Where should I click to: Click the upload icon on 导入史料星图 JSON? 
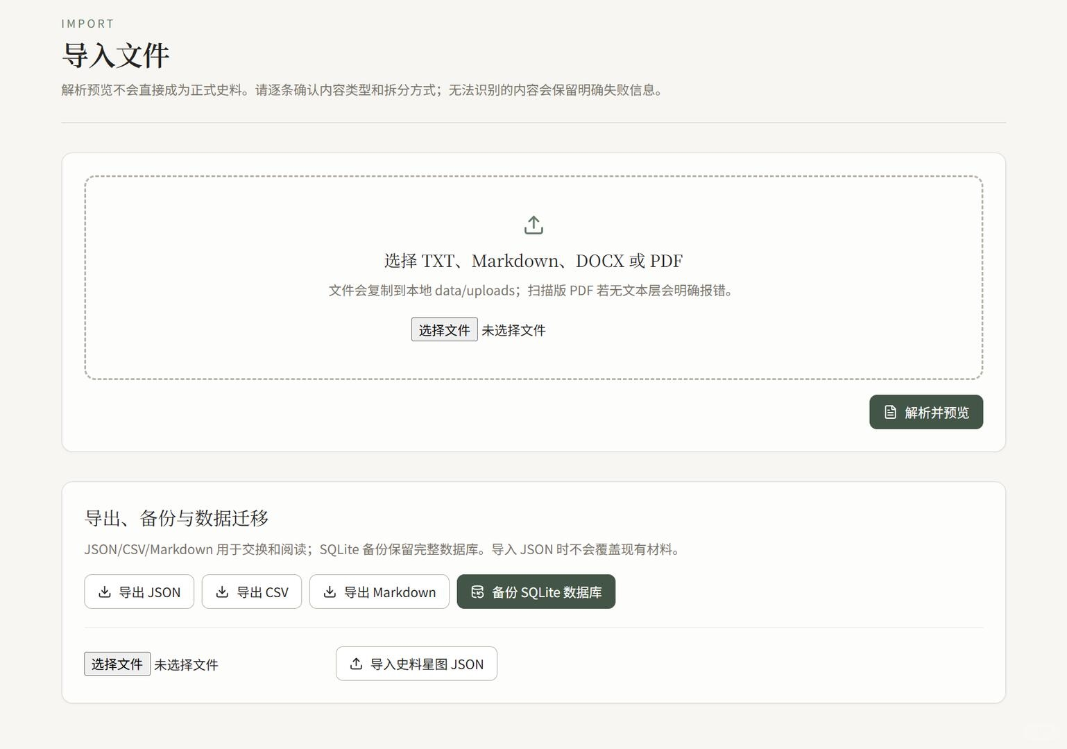click(x=356, y=664)
